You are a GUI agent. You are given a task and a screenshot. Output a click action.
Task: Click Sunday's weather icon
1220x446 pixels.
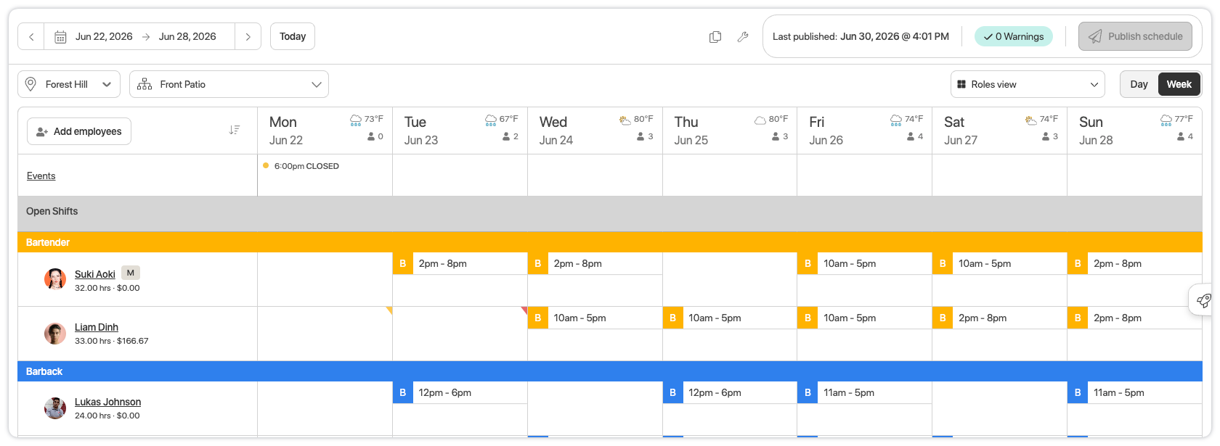click(x=1166, y=120)
